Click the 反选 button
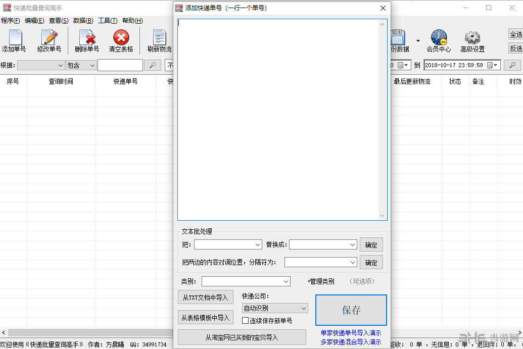Image resolution: width=523 pixels, height=349 pixels. pos(515,48)
